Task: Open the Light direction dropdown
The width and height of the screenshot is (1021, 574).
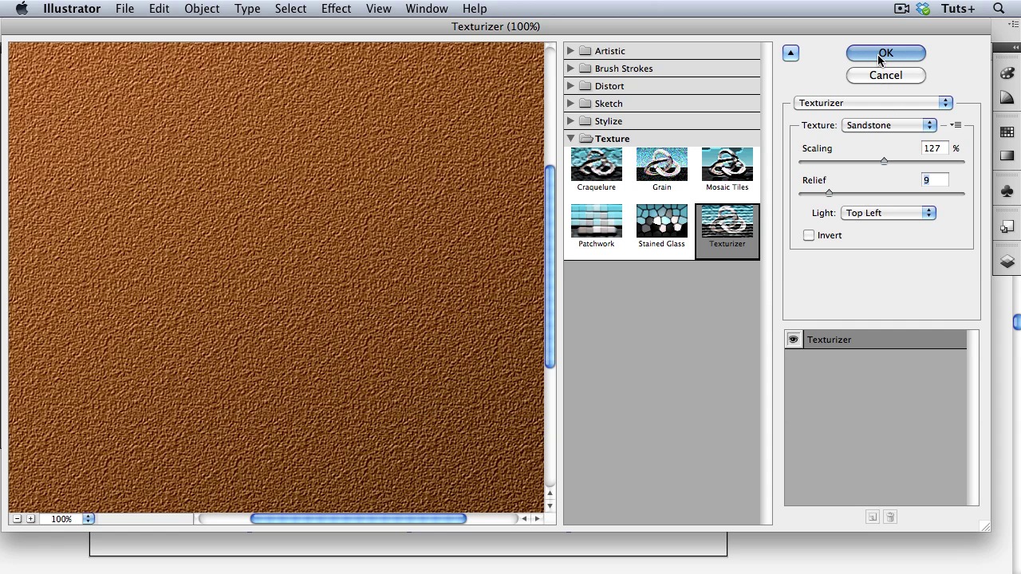Action: (888, 213)
